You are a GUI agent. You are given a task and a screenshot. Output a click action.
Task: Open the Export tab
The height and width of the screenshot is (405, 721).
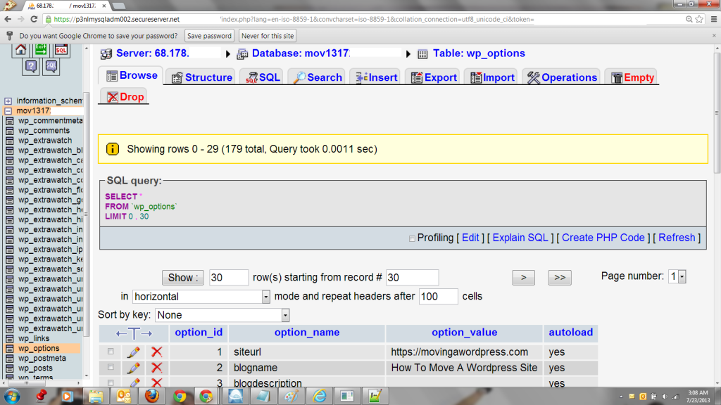click(434, 77)
